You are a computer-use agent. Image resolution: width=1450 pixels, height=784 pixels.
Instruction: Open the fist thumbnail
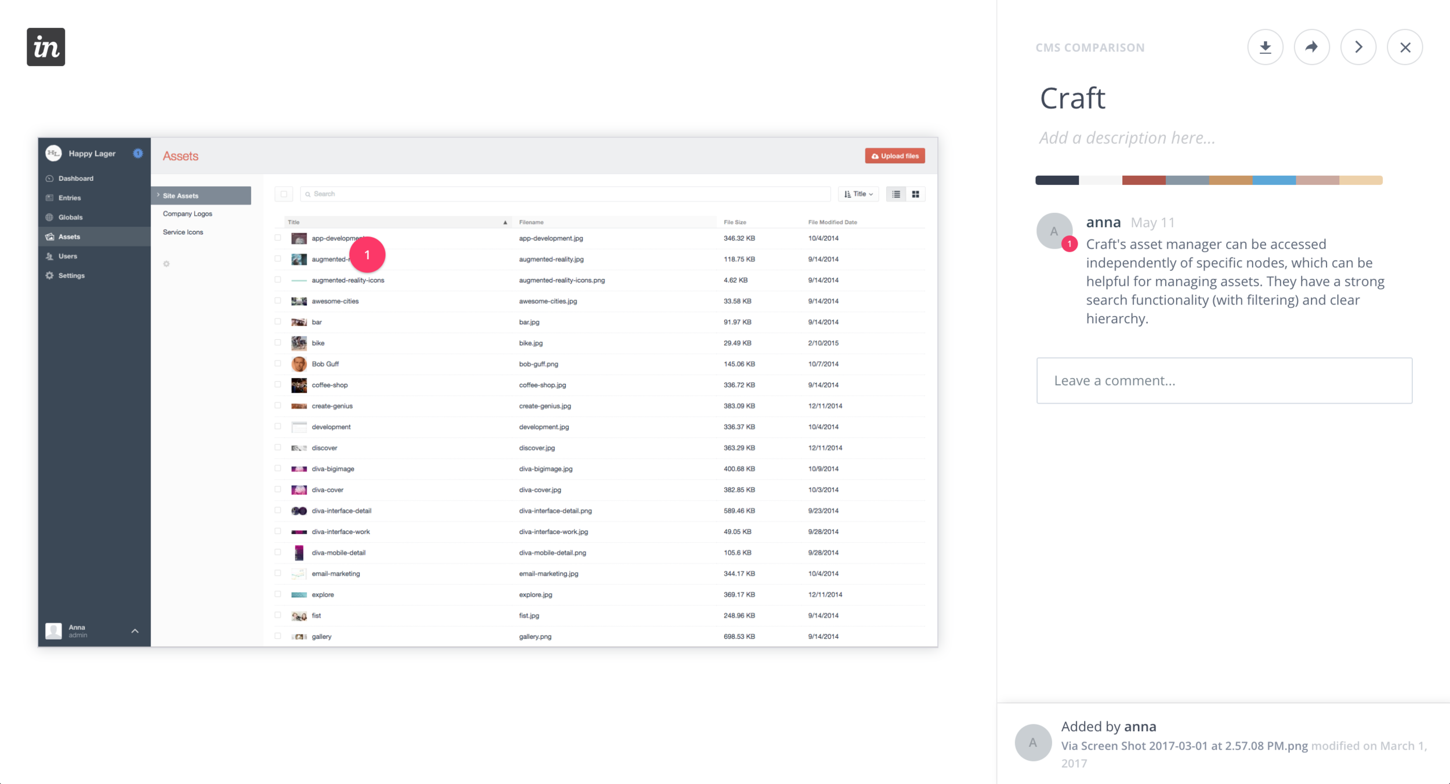pyautogui.click(x=299, y=616)
